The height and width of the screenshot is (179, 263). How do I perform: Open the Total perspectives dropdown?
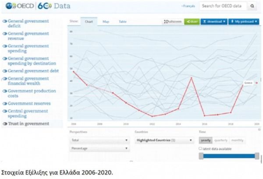100,140
